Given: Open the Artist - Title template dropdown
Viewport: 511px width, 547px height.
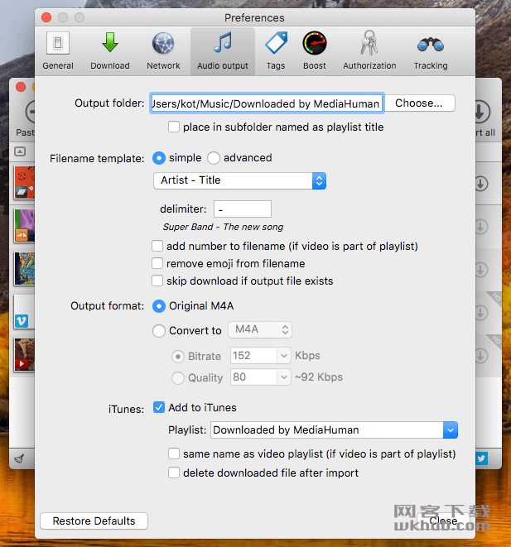Looking at the screenshot, I should point(240,180).
